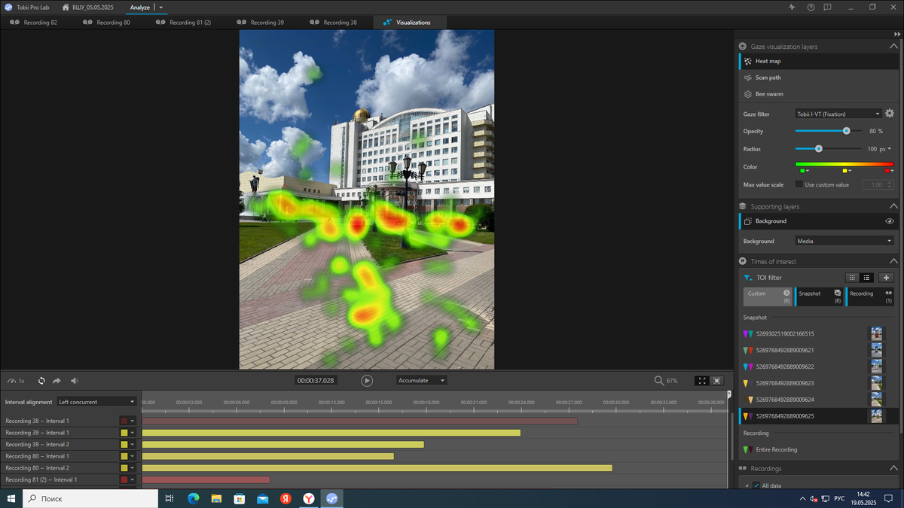Open Microsoft Edge from the taskbar
The image size is (904, 508).
193,498
